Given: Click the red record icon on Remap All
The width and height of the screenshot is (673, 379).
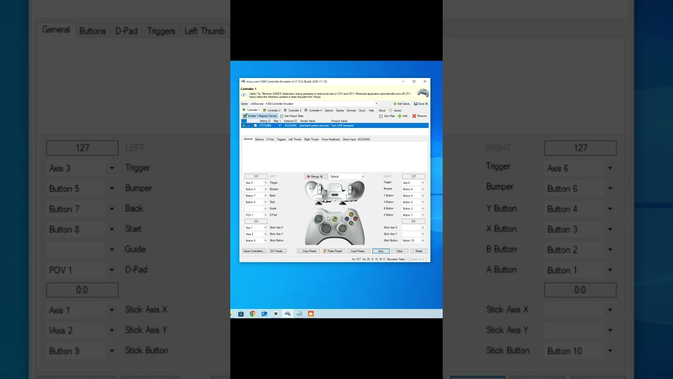Looking at the screenshot, I should tap(309, 176).
